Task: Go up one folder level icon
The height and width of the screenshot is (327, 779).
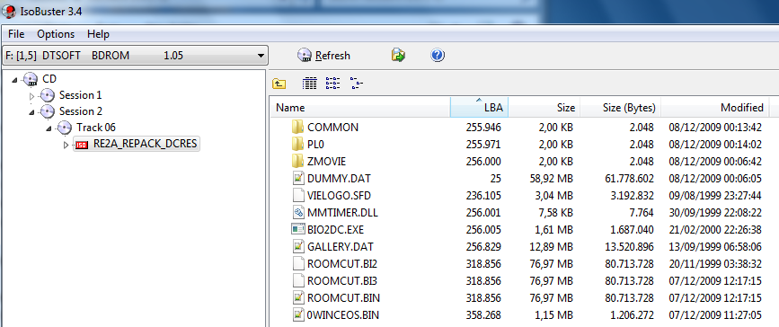Action: pyautogui.click(x=279, y=84)
